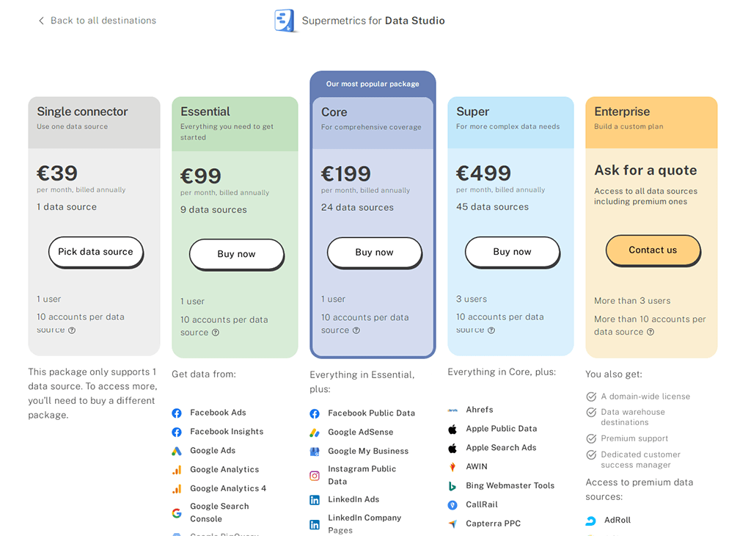
Task: Click the Instagram Public Data icon
Action: 315,476
